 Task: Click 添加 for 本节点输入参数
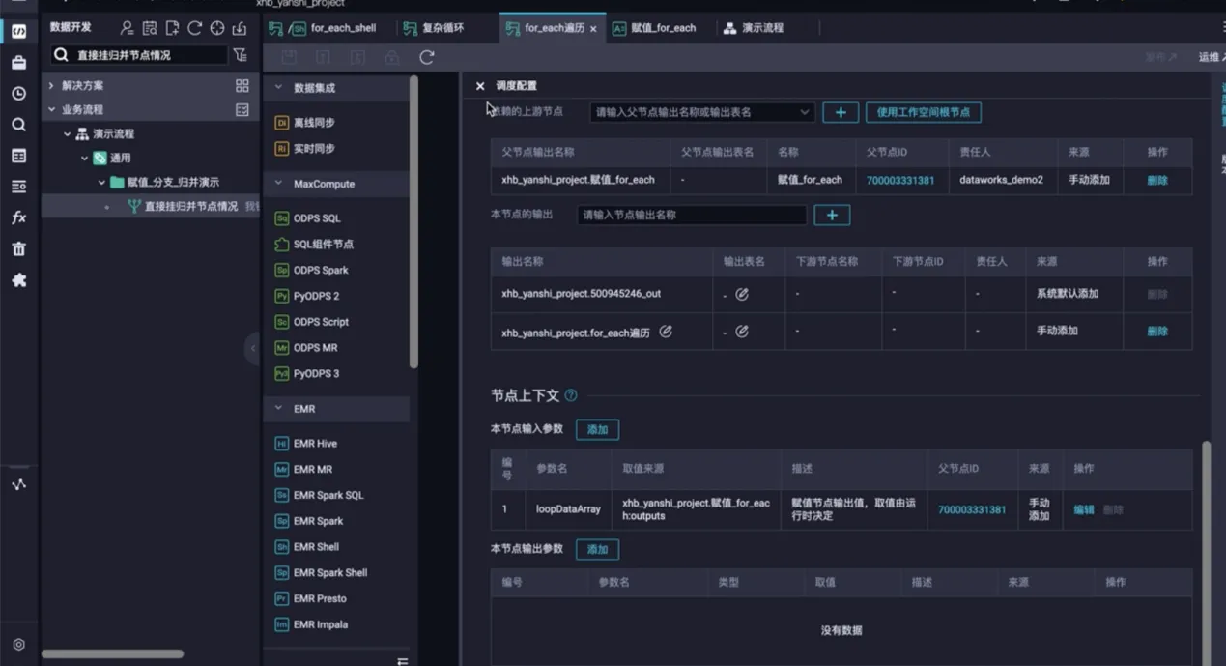597,429
